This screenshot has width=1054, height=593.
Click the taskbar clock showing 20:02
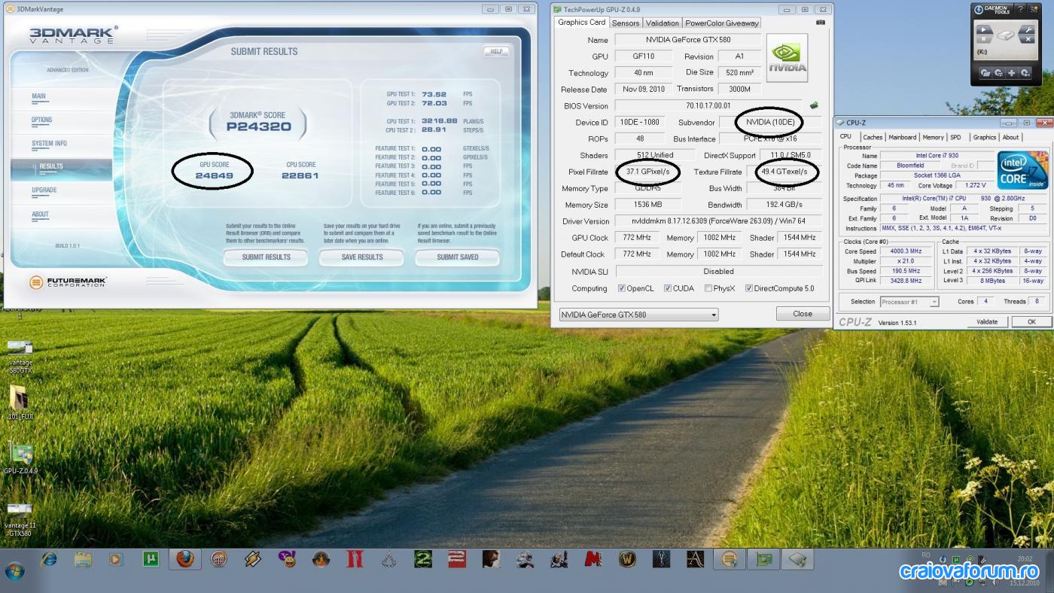pyautogui.click(x=1025, y=559)
